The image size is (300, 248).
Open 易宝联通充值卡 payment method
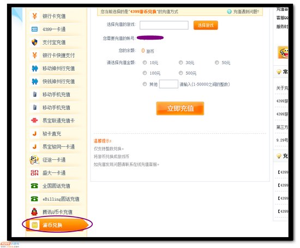pyautogui.click(x=56, y=121)
